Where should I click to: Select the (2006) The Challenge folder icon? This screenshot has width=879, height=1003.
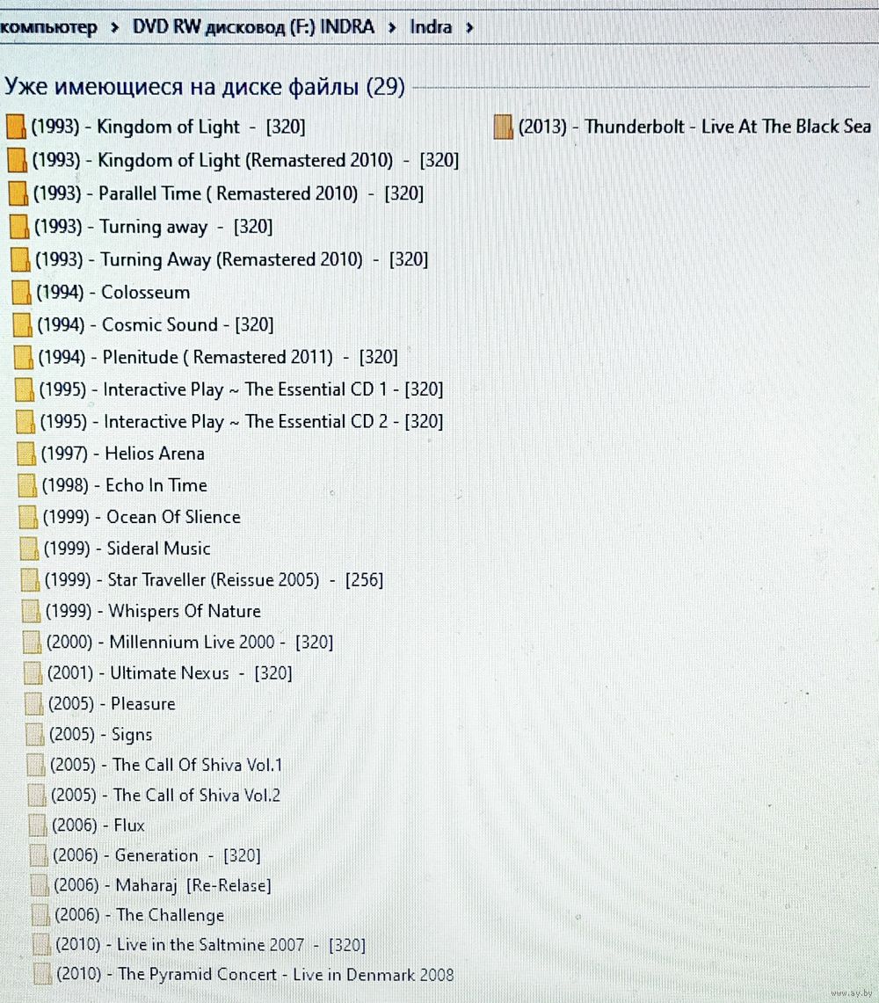[x=40, y=915]
